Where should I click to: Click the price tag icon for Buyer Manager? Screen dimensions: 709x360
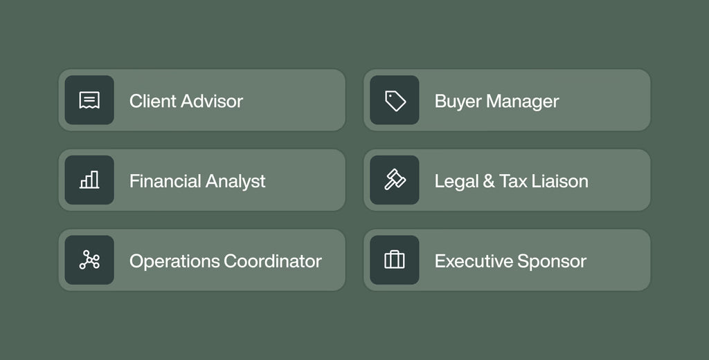[395, 100]
